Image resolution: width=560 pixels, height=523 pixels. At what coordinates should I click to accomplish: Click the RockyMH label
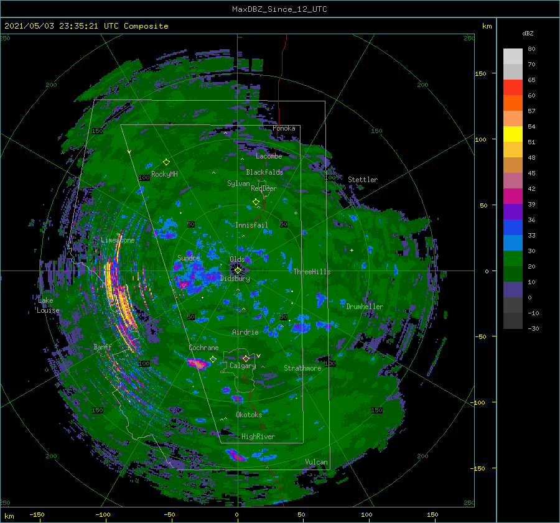tap(164, 174)
